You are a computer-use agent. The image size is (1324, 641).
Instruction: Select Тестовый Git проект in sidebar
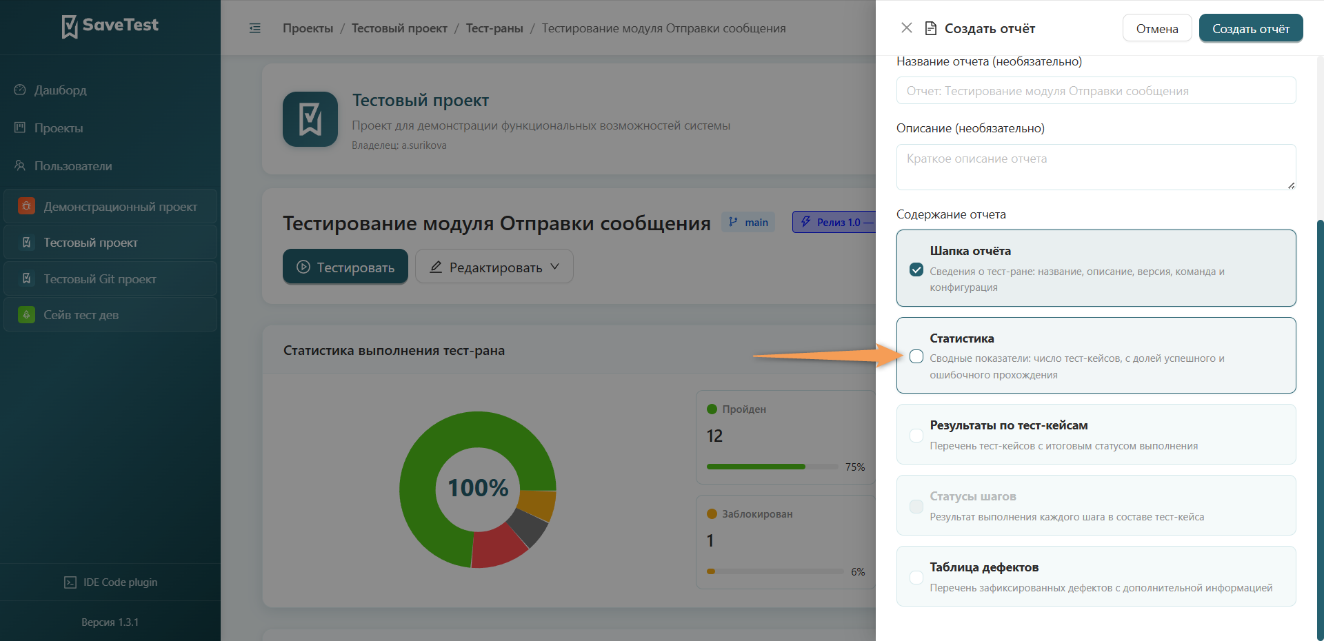110,279
